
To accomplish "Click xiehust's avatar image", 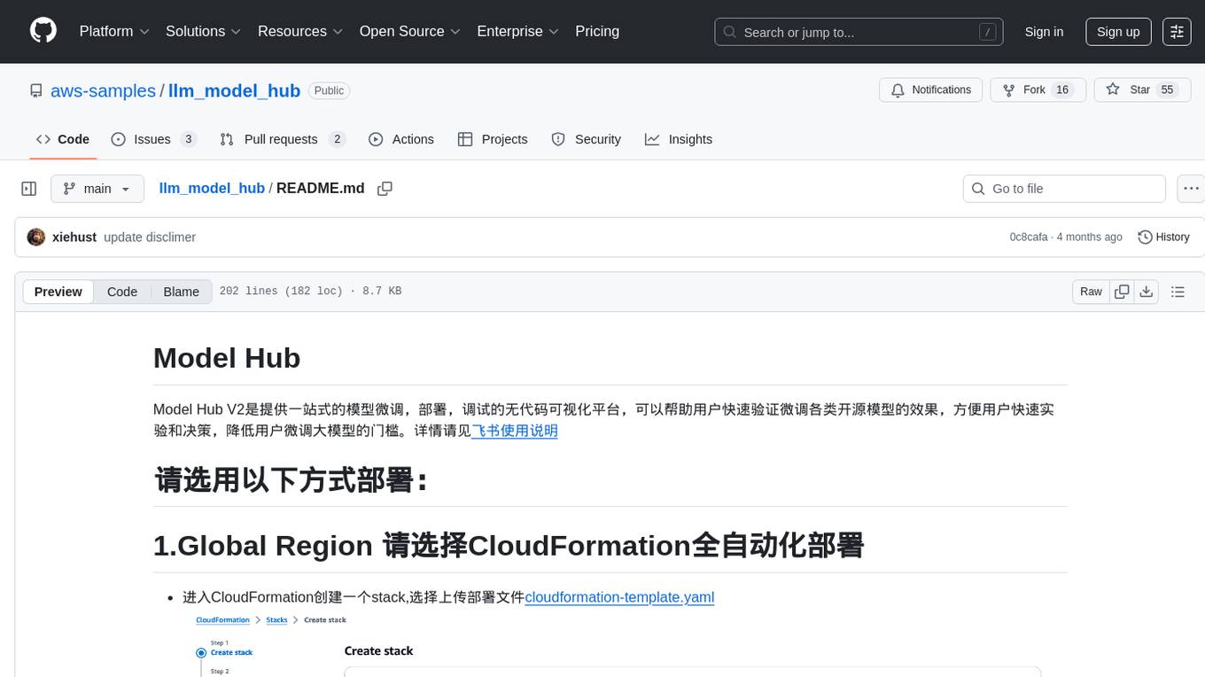I will (x=36, y=237).
